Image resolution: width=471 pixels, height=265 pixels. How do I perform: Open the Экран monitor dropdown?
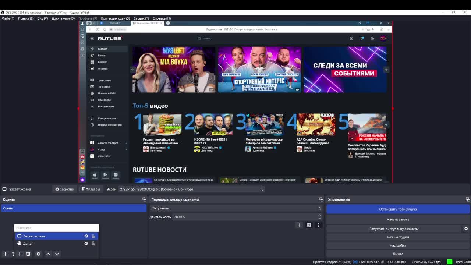[x=191, y=189]
